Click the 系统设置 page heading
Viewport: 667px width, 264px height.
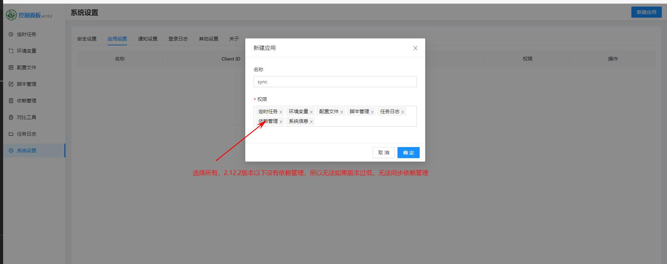[x=84, y=13]
